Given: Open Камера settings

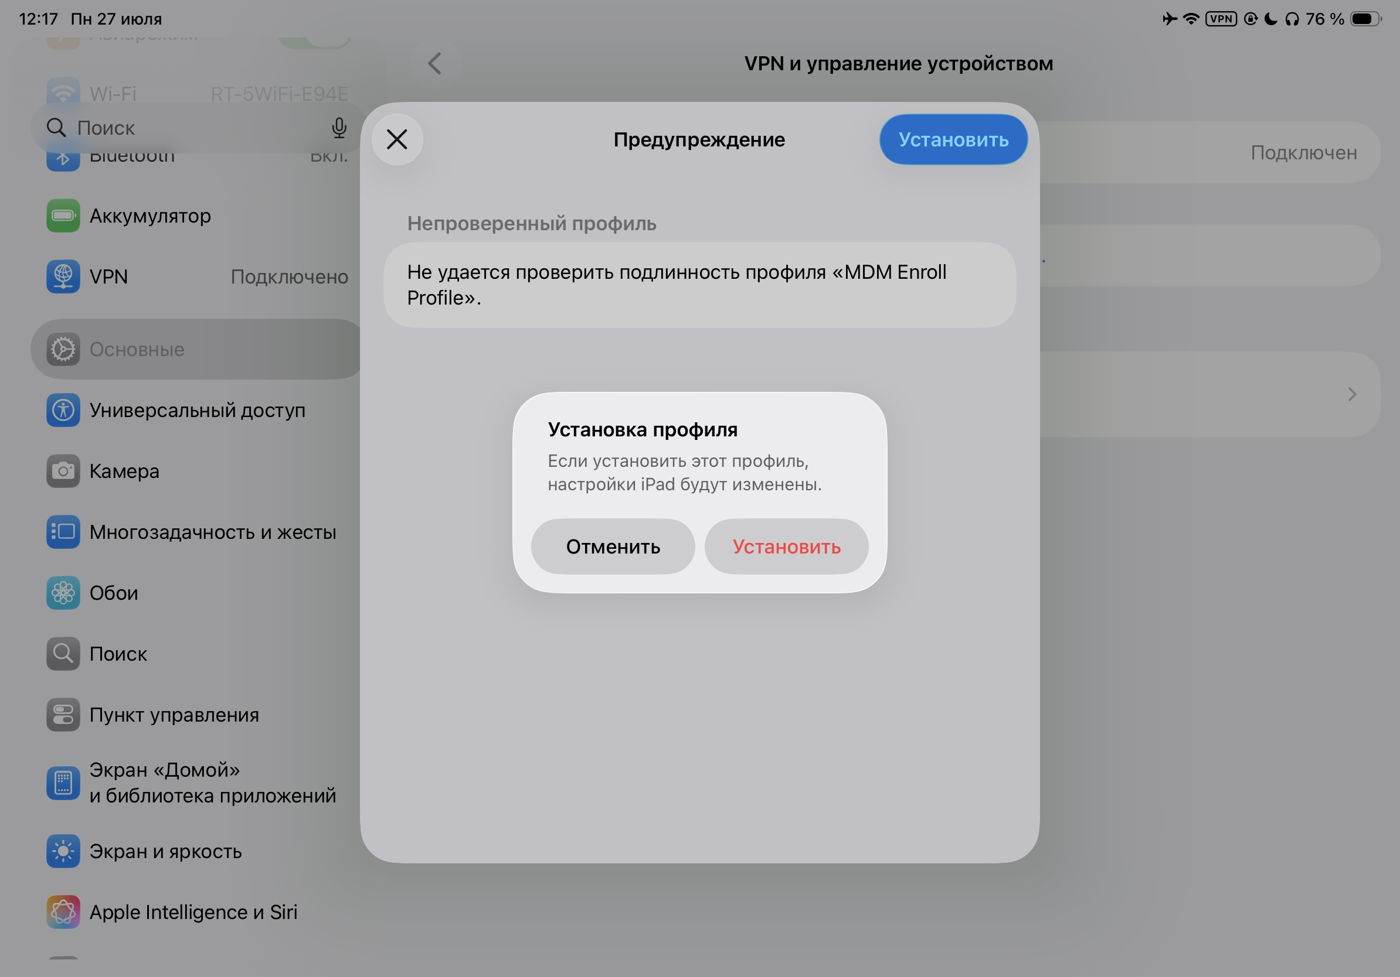Looking at the screenshot, I should pyautogui.click(x=196, y=472).
